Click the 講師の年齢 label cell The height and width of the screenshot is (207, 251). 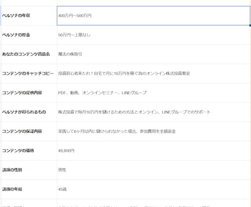pyautogui.click(x=29, y=189)
